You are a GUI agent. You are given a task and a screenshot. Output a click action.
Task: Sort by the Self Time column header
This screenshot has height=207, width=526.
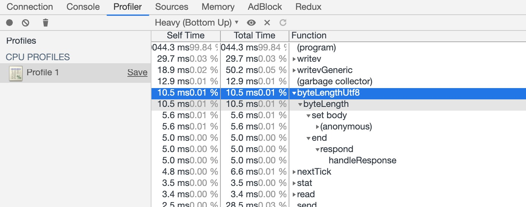pyautogui.click(x=185, y=36)
